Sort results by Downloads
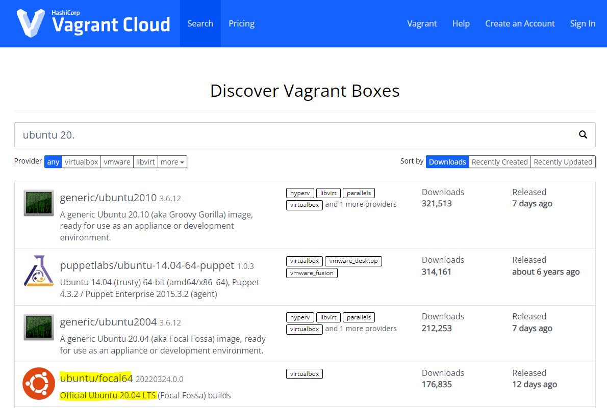The image size is (607, 408). (447, 161)
